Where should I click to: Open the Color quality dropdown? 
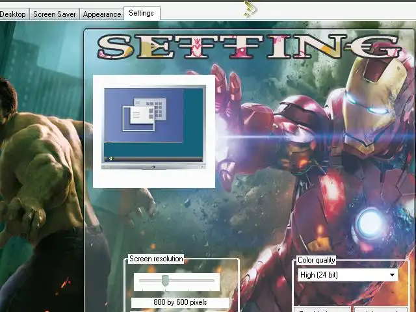click(x=348, y=275)
